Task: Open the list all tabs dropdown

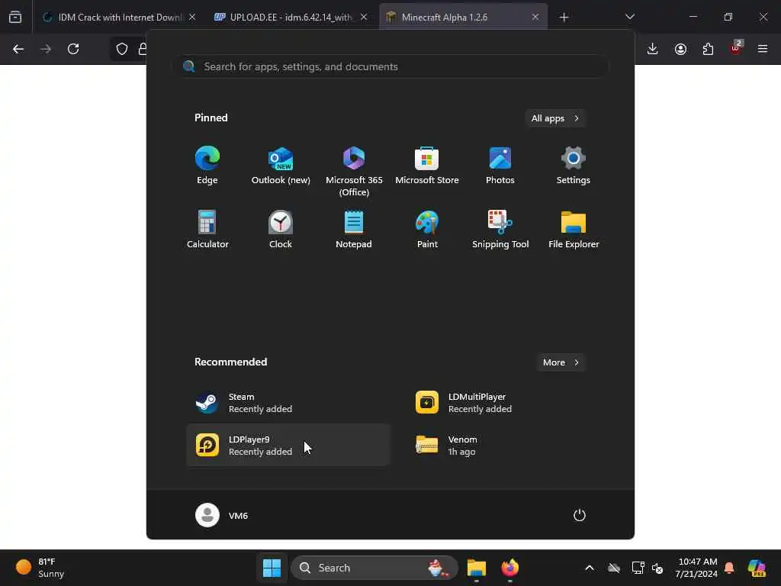Action: coord(629,17)
